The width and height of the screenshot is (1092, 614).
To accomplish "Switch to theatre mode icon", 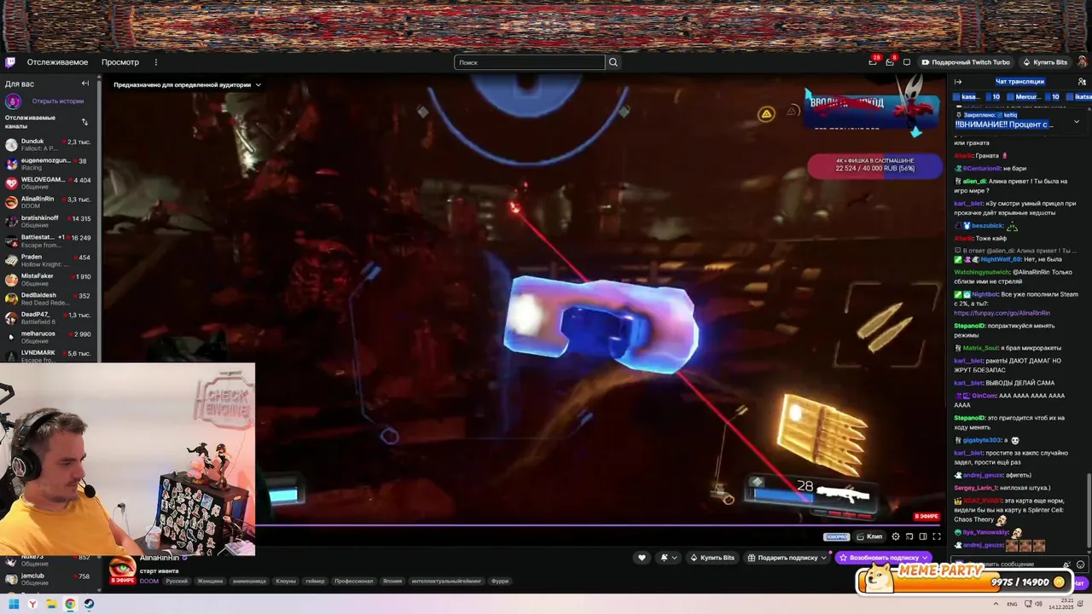I will [x=922, y=536].
